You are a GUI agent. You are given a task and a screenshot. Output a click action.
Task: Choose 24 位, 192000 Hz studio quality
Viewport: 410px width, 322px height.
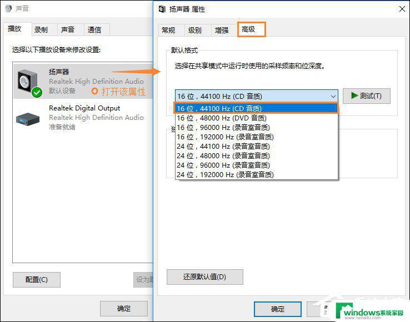256,174
